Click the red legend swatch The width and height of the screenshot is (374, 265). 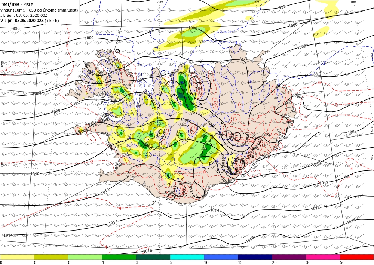pos(357,257)
